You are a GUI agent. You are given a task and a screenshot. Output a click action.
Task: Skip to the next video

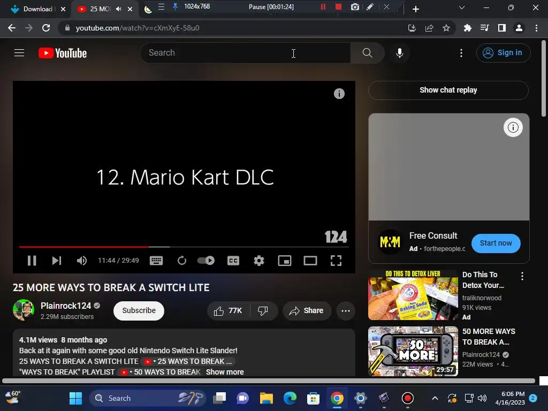57,261
